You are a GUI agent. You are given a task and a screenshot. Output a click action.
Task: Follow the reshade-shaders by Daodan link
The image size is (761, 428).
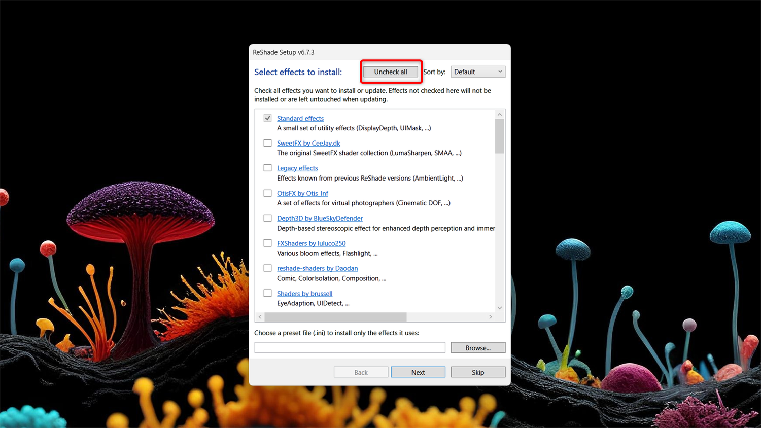point(317,269)
